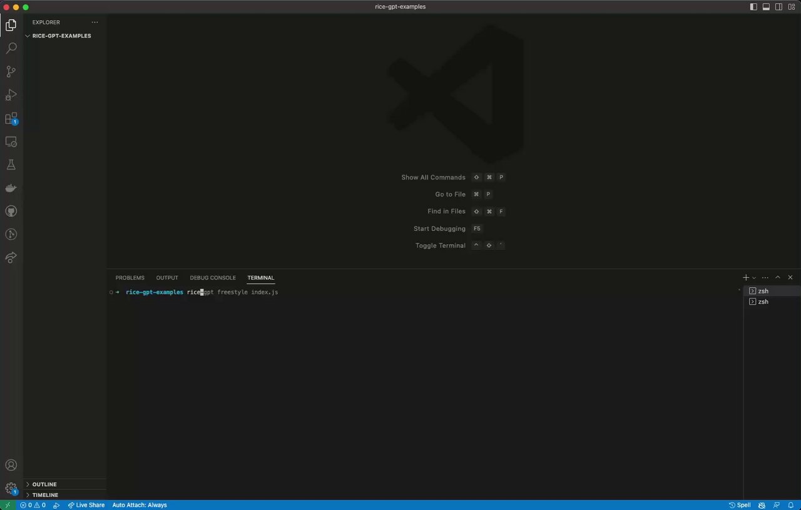Click the Toggle Terminal label

point(441,246)
